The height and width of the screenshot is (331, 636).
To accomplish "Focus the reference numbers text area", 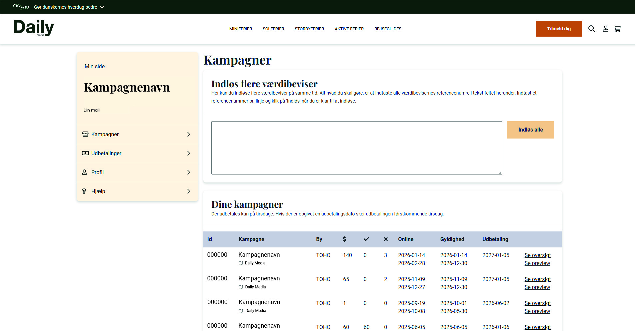I will [356, 148].
